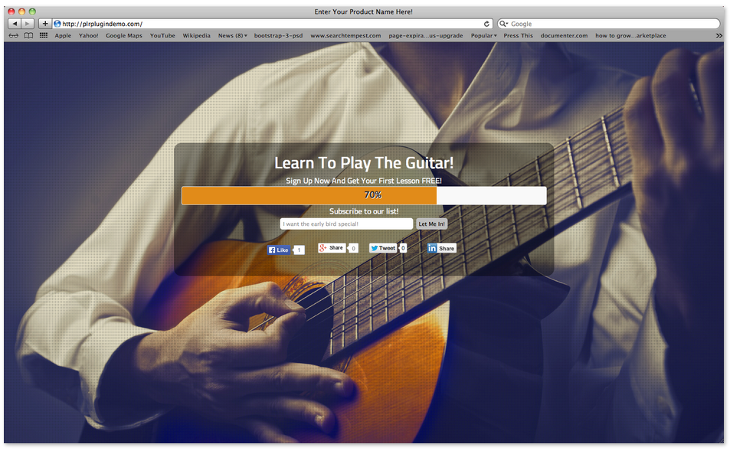Screen dimensions: 730x454
Task: Add a bookmark with the plus button
Action: point(45,24)
